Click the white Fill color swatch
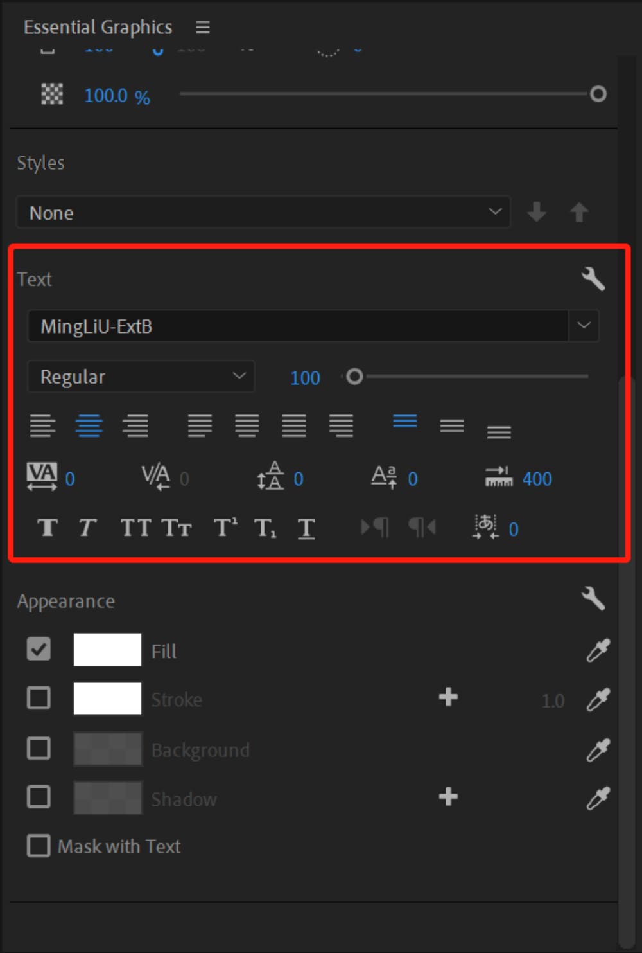Screen dimensions: 642x953 (x=107, y=650)
